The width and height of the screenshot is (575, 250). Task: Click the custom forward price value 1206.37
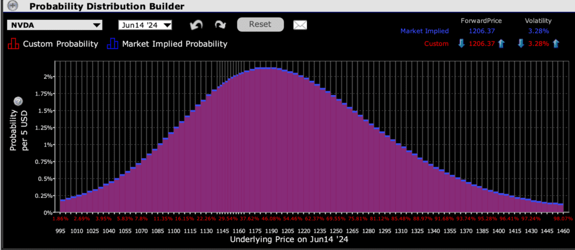pyautogui.click(x=481, y=44)
